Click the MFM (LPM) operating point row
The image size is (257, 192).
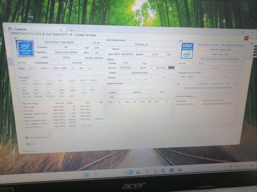click(x=63, y=107)
